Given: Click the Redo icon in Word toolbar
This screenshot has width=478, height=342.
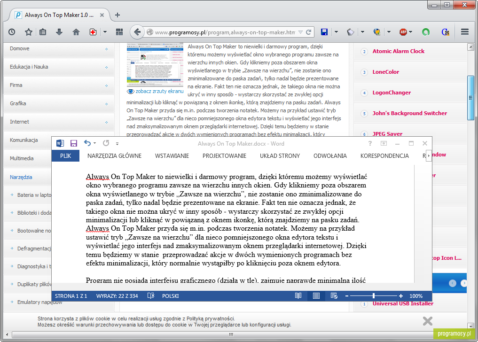Looking at the screenshot, I should tap(106, 143).
